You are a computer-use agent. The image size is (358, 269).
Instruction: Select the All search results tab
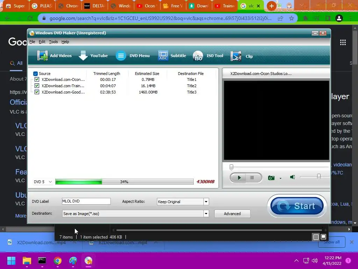click(x=16, y=63)
